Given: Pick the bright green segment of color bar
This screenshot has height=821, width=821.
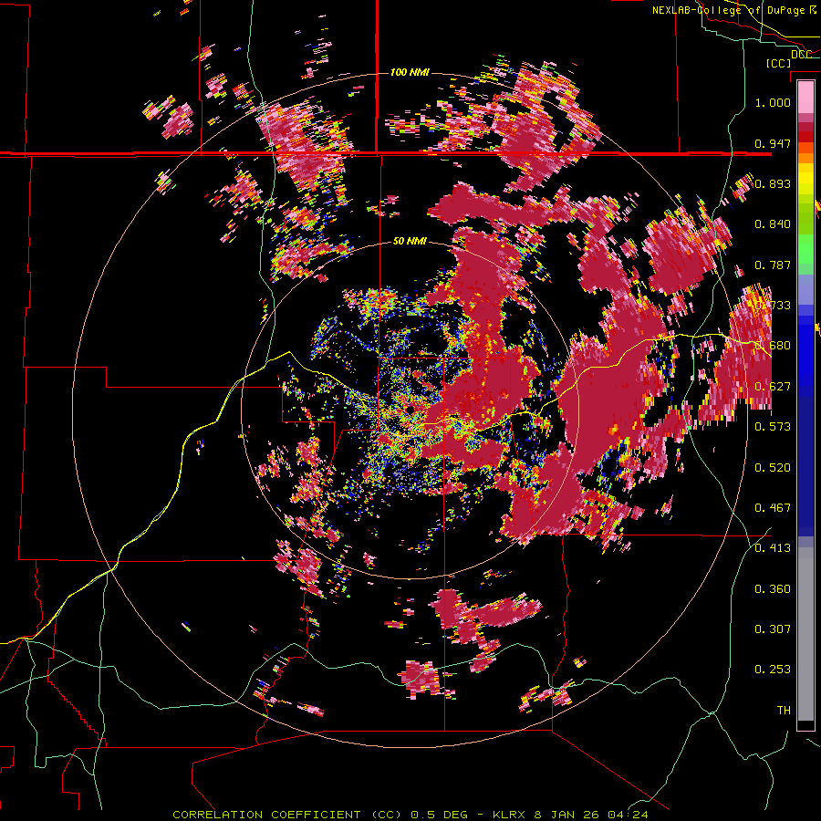Looking at the screenshot, I should [x=805, y=249].
